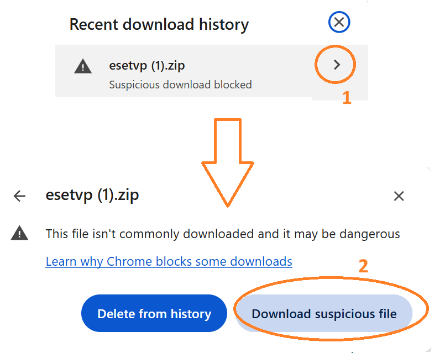
Task: Click the 'Suspicious download blocked' status text
Action: (180, 85)
